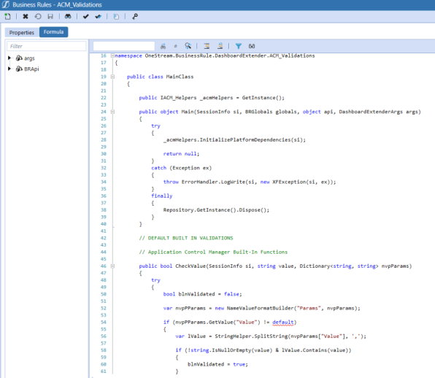
Task: Cancel changes using the undo arrow icon
Action: [38, 17]
